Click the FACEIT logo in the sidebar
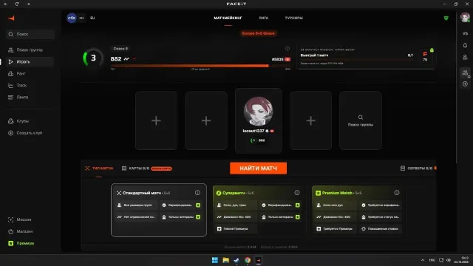 12,18
